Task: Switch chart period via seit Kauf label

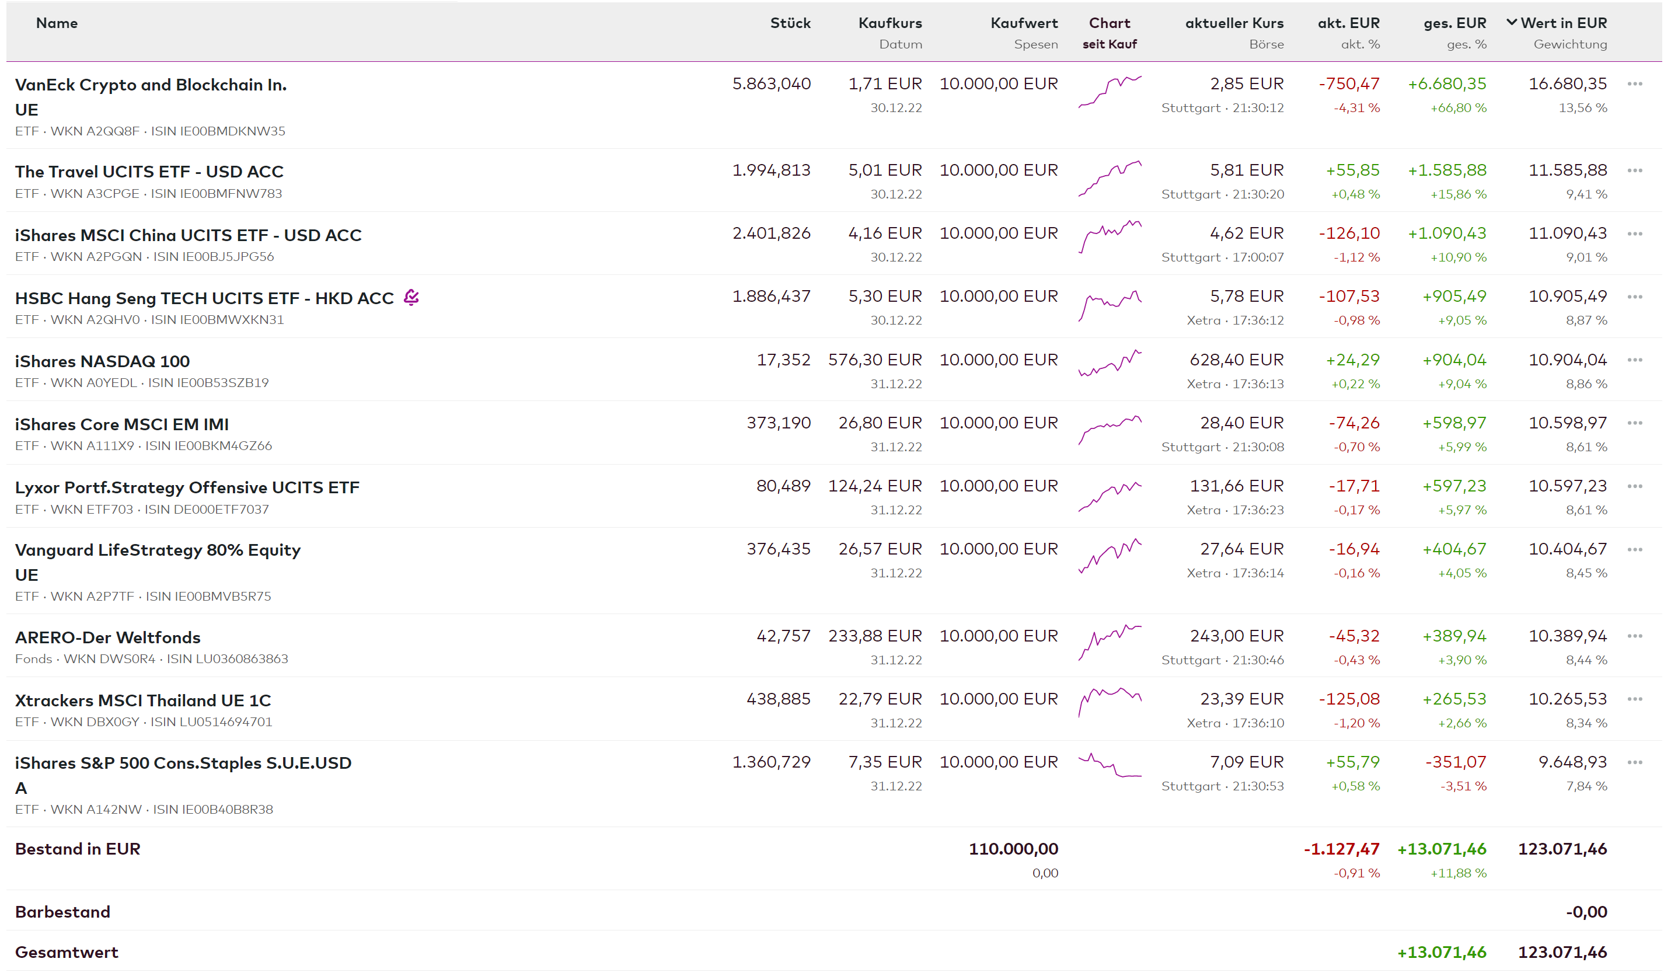Action: (x=1110, y=44)
